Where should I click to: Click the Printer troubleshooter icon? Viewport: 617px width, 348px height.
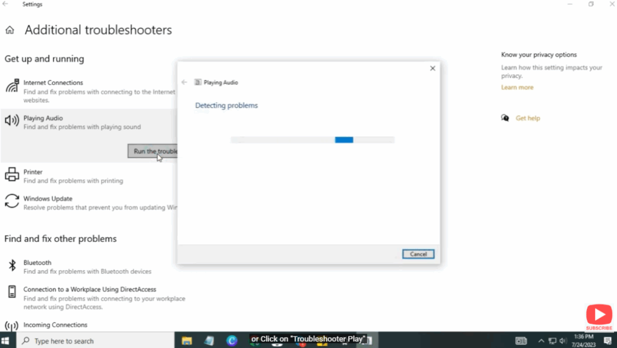[12, 176]
